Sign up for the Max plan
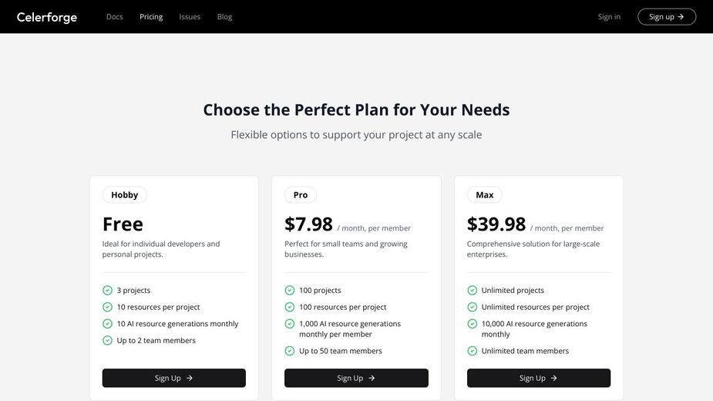The image size is (713, 401). (x=538, y=378)
